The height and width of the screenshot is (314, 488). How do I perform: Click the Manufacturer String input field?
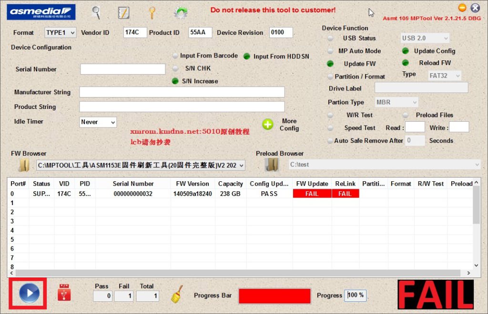click(182, 92)
